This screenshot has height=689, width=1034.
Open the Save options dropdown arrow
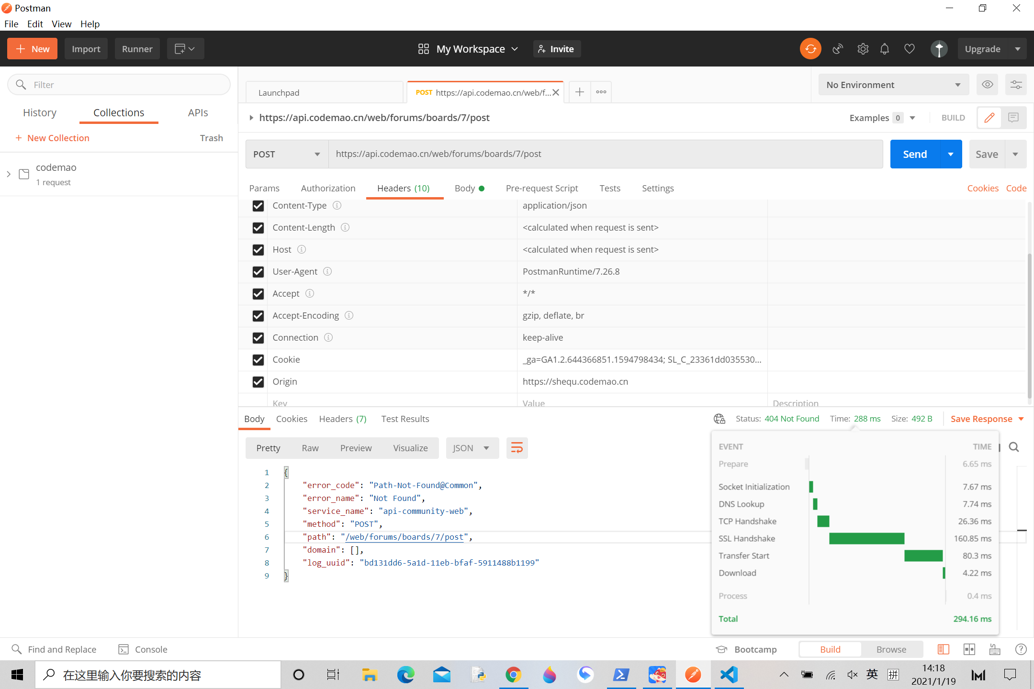[1015, 154]
